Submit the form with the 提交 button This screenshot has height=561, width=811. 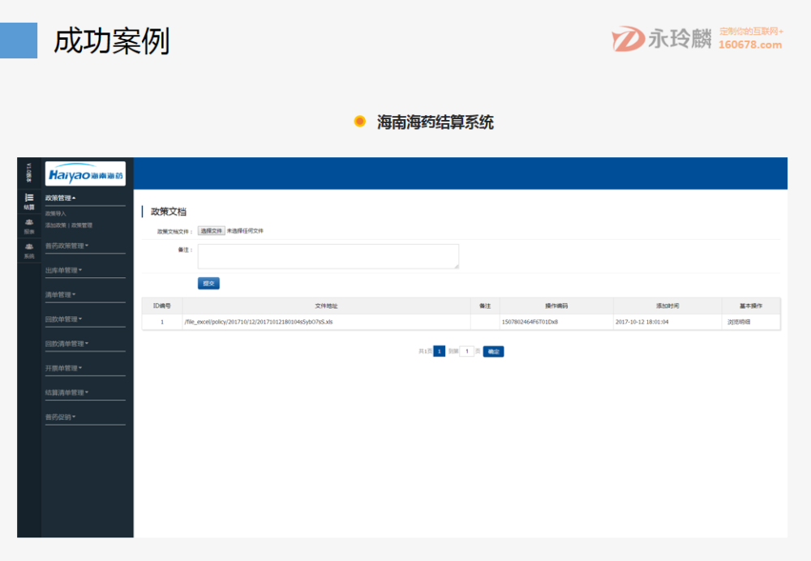pyautogui.click(x=208, y=283)
